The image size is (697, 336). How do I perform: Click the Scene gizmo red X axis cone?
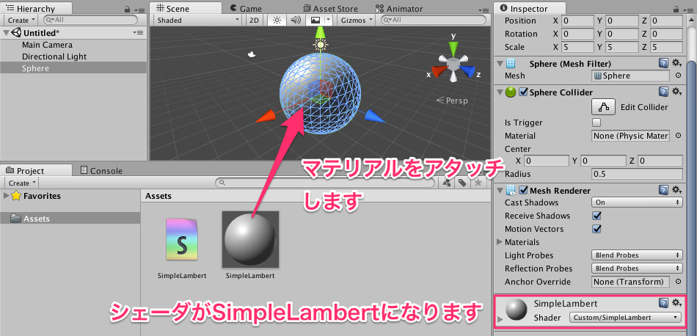(x=440, y=71)
